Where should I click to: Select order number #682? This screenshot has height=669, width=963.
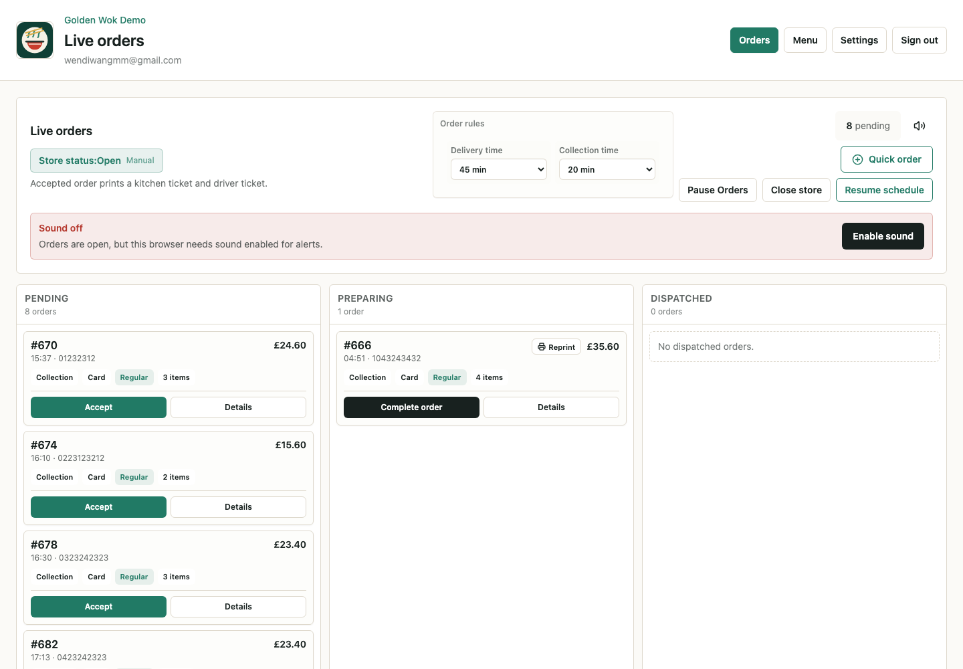(44, 644)
